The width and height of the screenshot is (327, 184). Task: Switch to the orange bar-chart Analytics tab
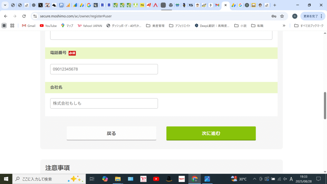tap(68, 5)
